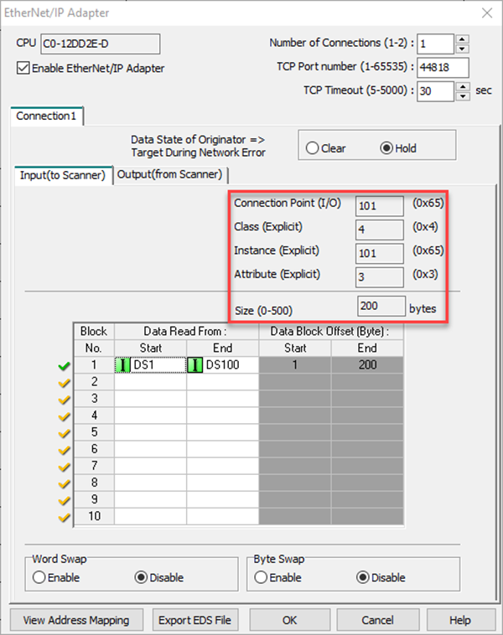Viewport: 503px width, 635px height.
Task: Enable the Byte Swap option
Action: pyautogui.click(x=260, y=577)
